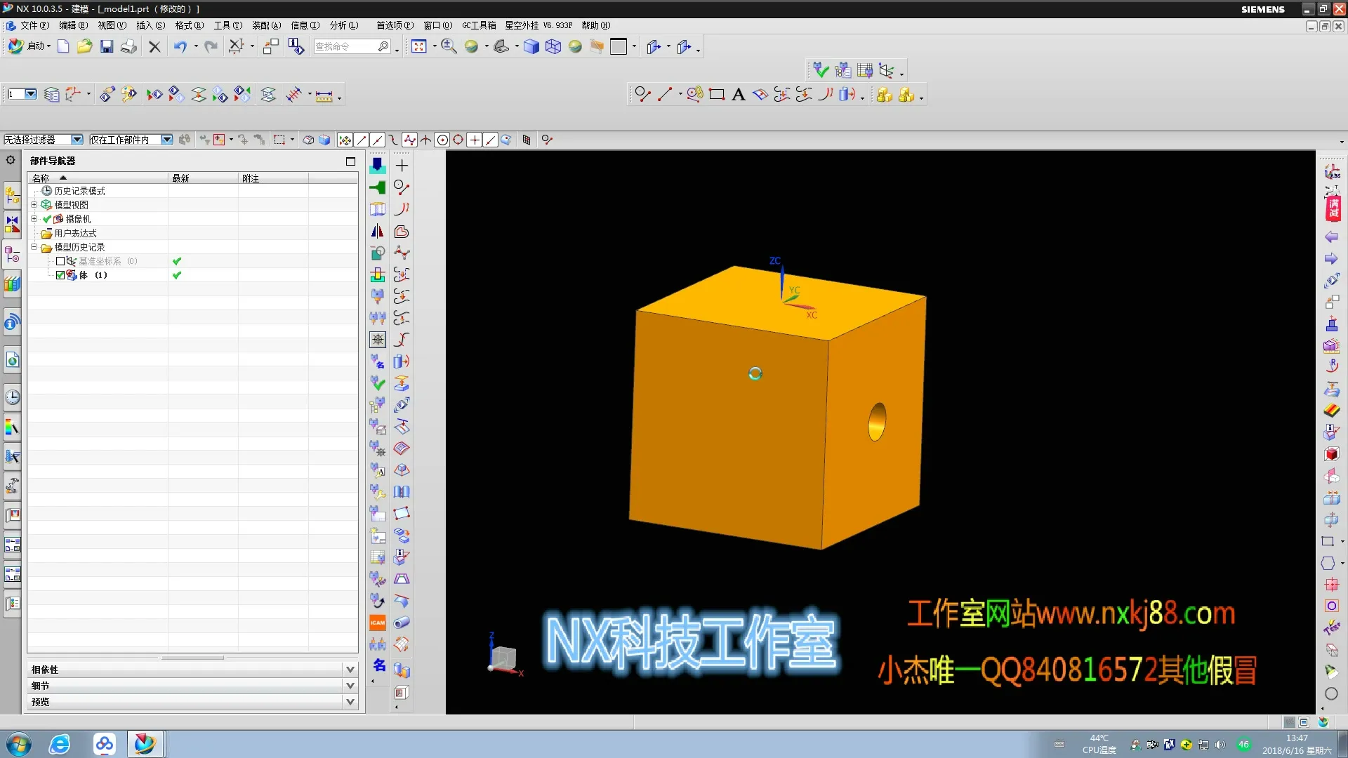Click the Save file icon

pyautogui.click(x=107, y=46)
